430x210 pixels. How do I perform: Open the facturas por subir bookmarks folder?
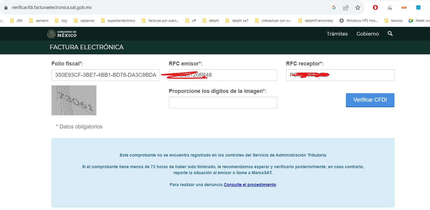pos(160,21)
